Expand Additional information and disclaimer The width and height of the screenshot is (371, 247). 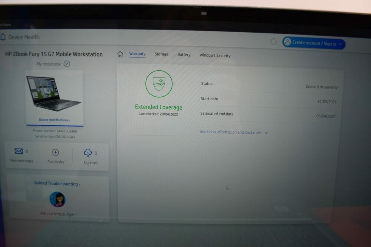[234, 132]
